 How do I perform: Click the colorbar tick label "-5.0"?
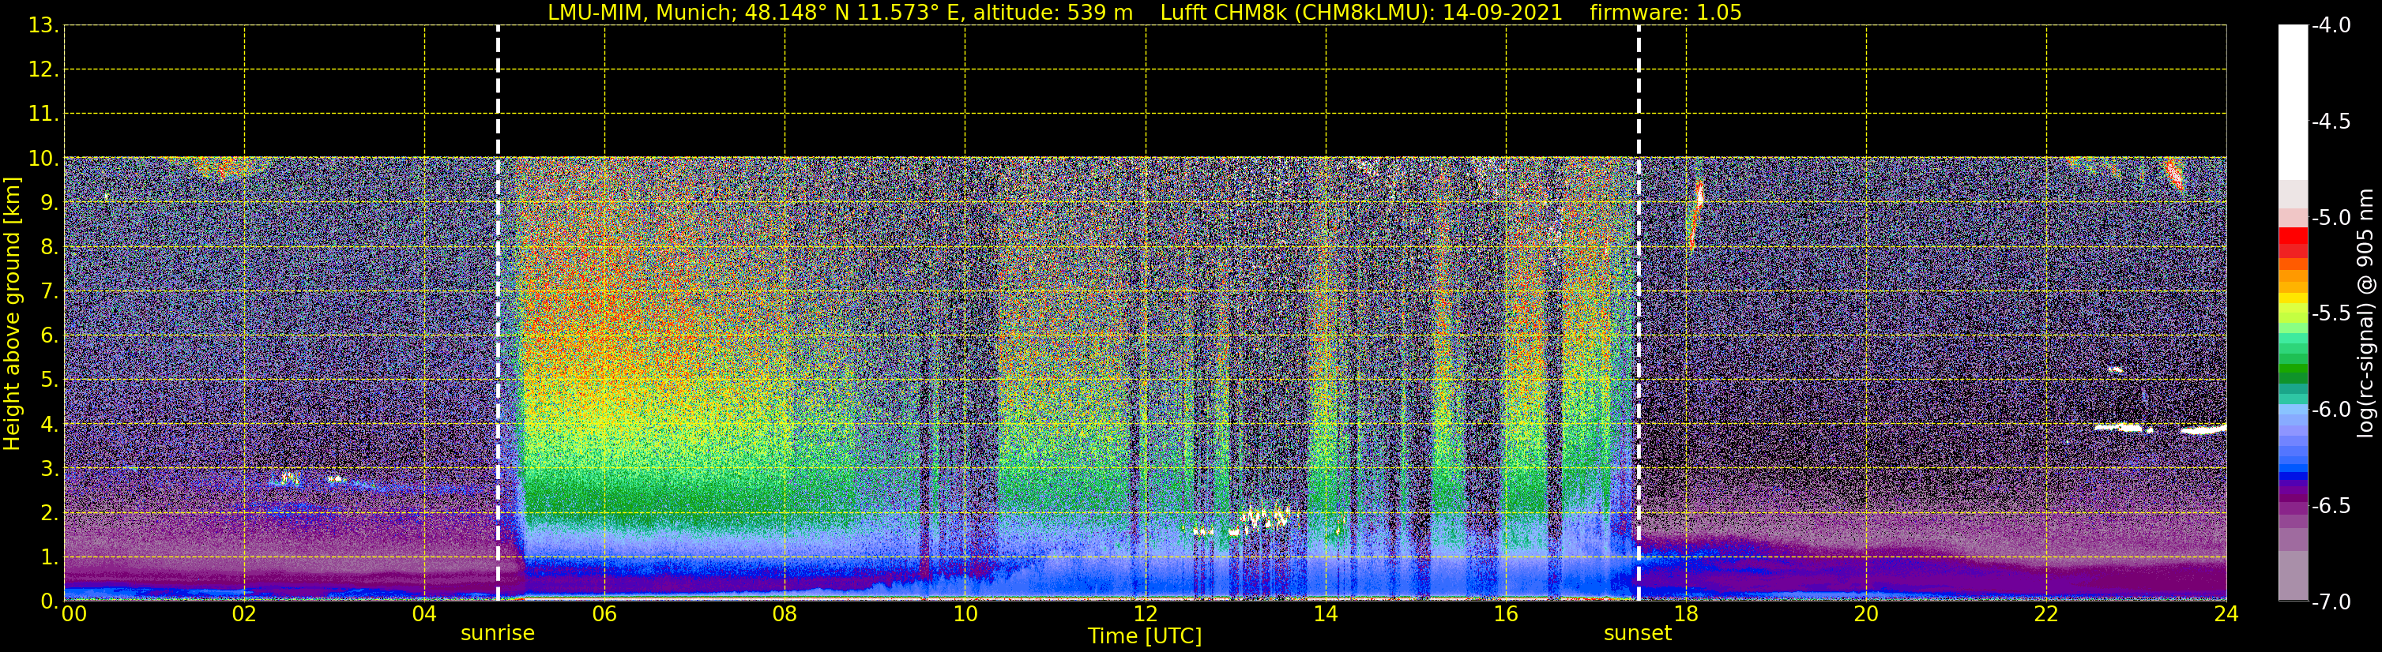(2330, 218)
